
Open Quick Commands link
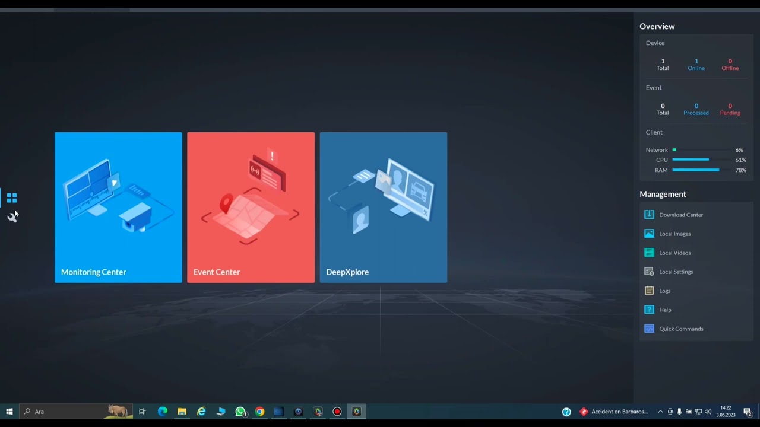pyautogui.click(x=681, y=329)
